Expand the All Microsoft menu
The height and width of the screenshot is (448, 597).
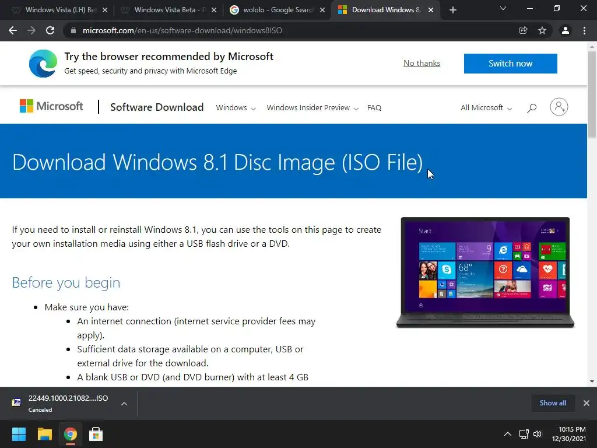click(486, 108)
